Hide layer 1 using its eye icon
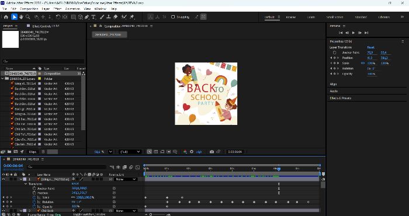Viewport: 409px width, 216px height. [4, 179]
